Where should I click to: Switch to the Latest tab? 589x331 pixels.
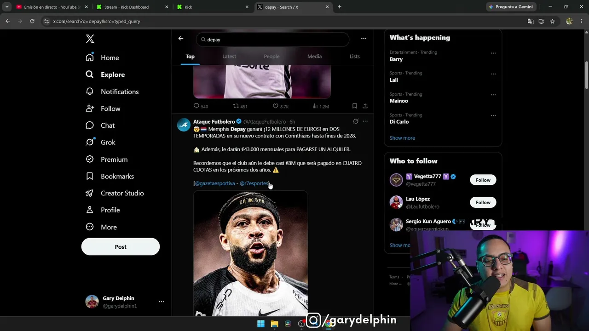tap(229, 57)
